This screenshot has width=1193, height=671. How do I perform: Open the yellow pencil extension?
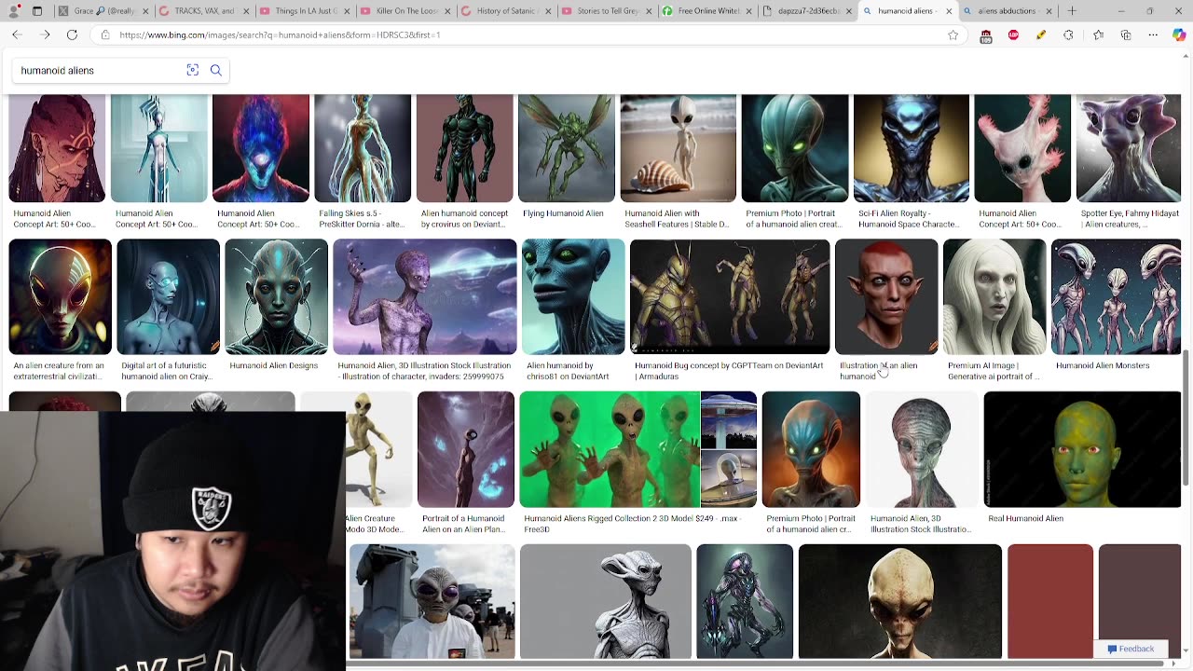coord(1041,34)
